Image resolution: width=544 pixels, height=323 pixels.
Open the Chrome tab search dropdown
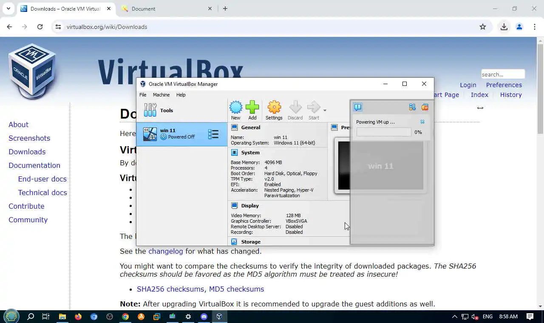click(8, 8)
